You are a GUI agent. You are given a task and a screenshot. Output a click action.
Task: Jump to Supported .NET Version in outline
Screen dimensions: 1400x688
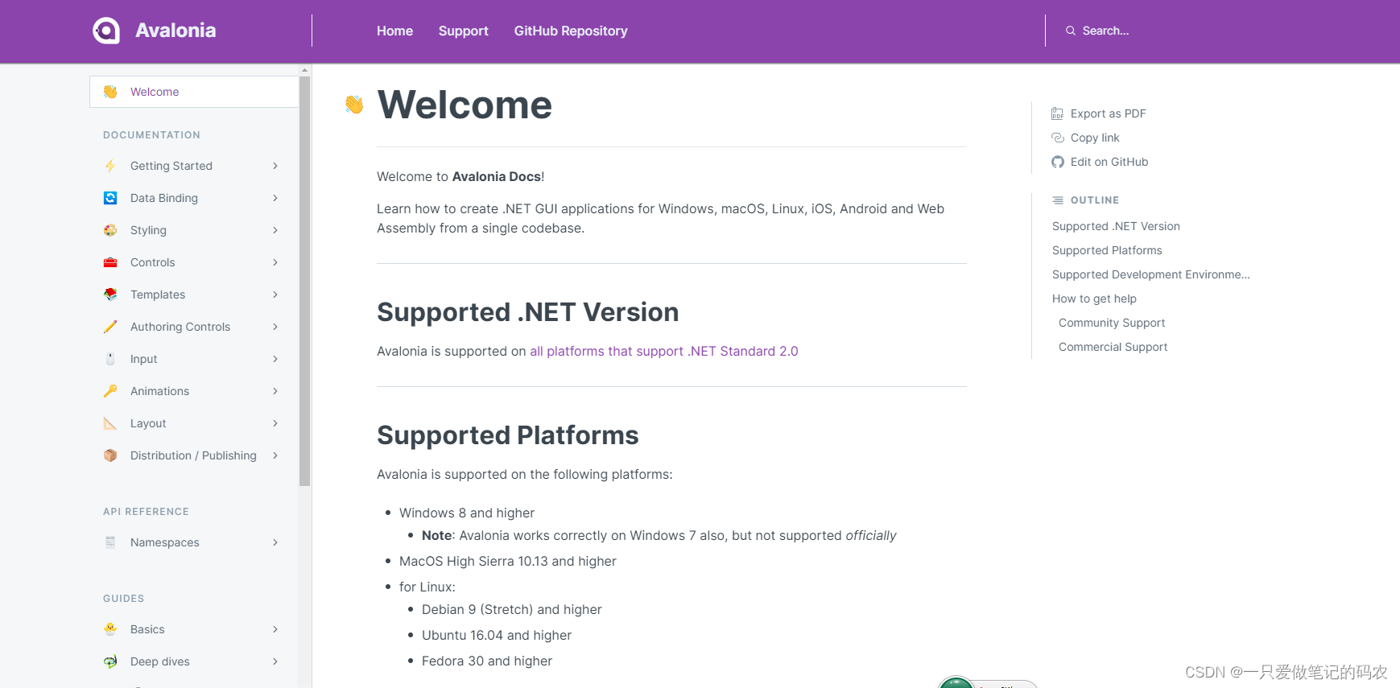1116,226
